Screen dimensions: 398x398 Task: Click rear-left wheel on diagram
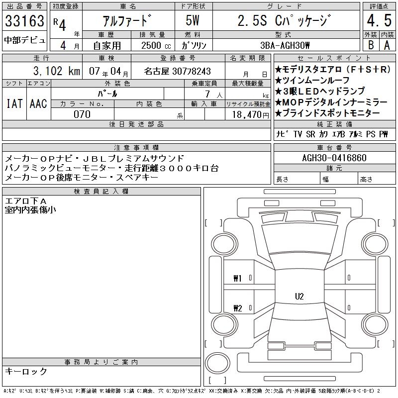(224, 325)
